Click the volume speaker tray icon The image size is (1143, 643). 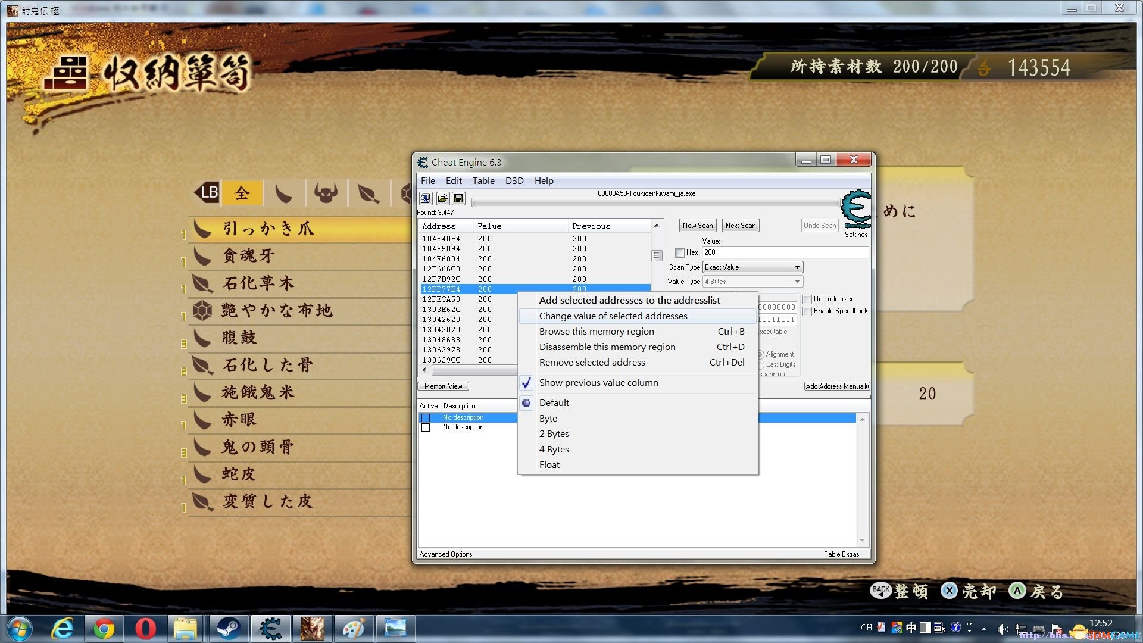[x=1003, y=629]
